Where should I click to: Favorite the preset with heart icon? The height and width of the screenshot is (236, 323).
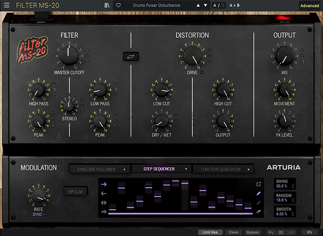(118, 6)
